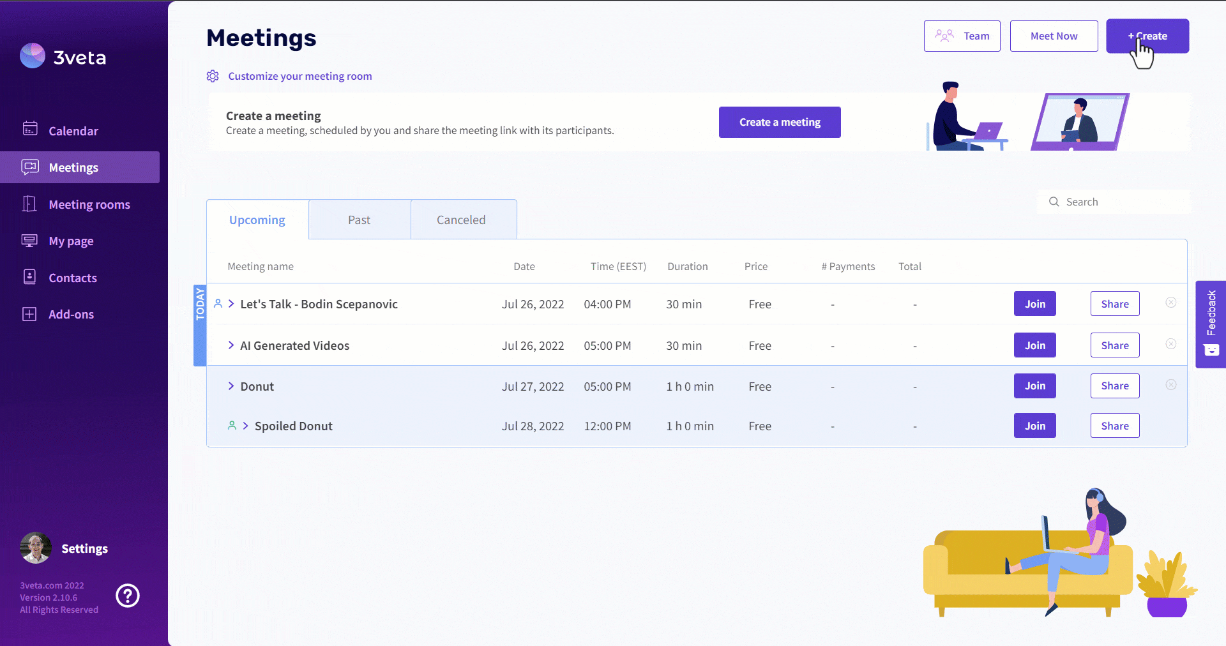The height and width of the screenshot is (646, 1226).
Task: Click participant icon beside Let's Talk
Action: tap(218, 303)
